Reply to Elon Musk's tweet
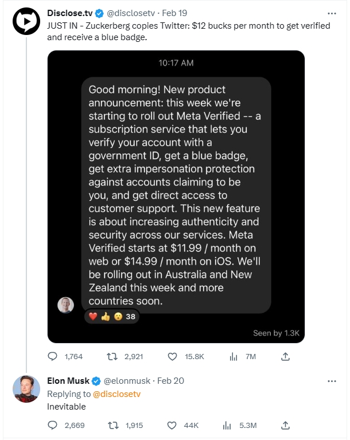Viewport: 350px width, 440px height. click(x=53, y=425)
